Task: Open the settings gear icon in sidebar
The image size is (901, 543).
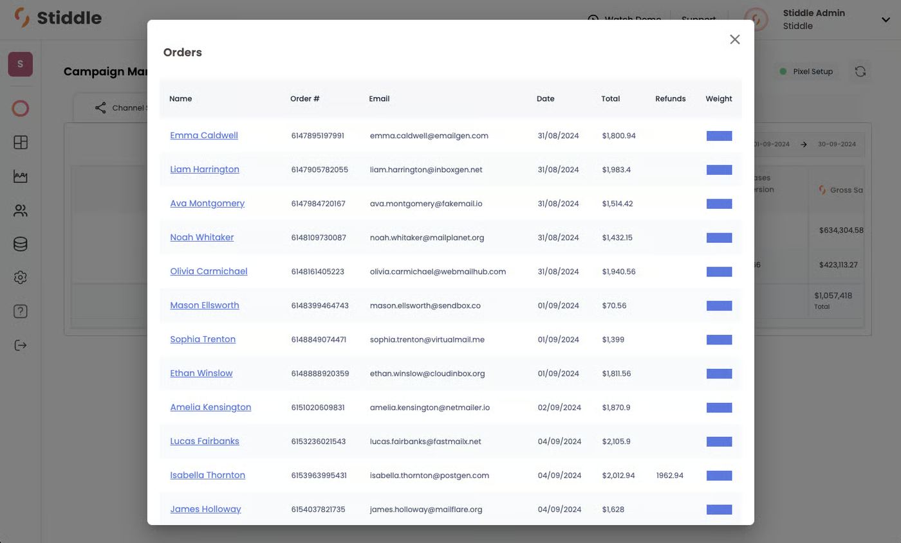Action: [21, 278]
